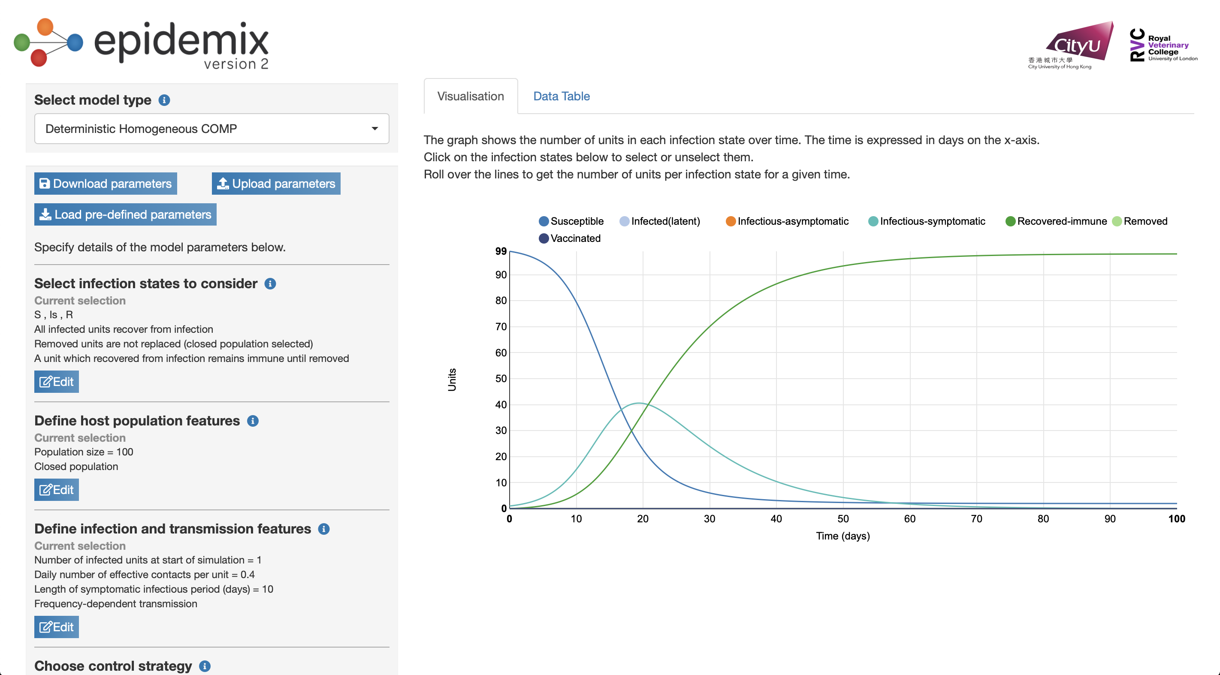Select the Visualisation tab

tap(470, 96)
